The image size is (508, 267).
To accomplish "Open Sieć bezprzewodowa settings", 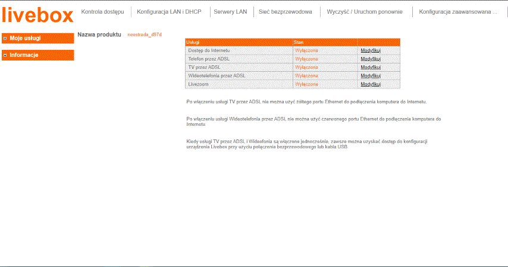I will pyautogui.click(x=285, y=12).
